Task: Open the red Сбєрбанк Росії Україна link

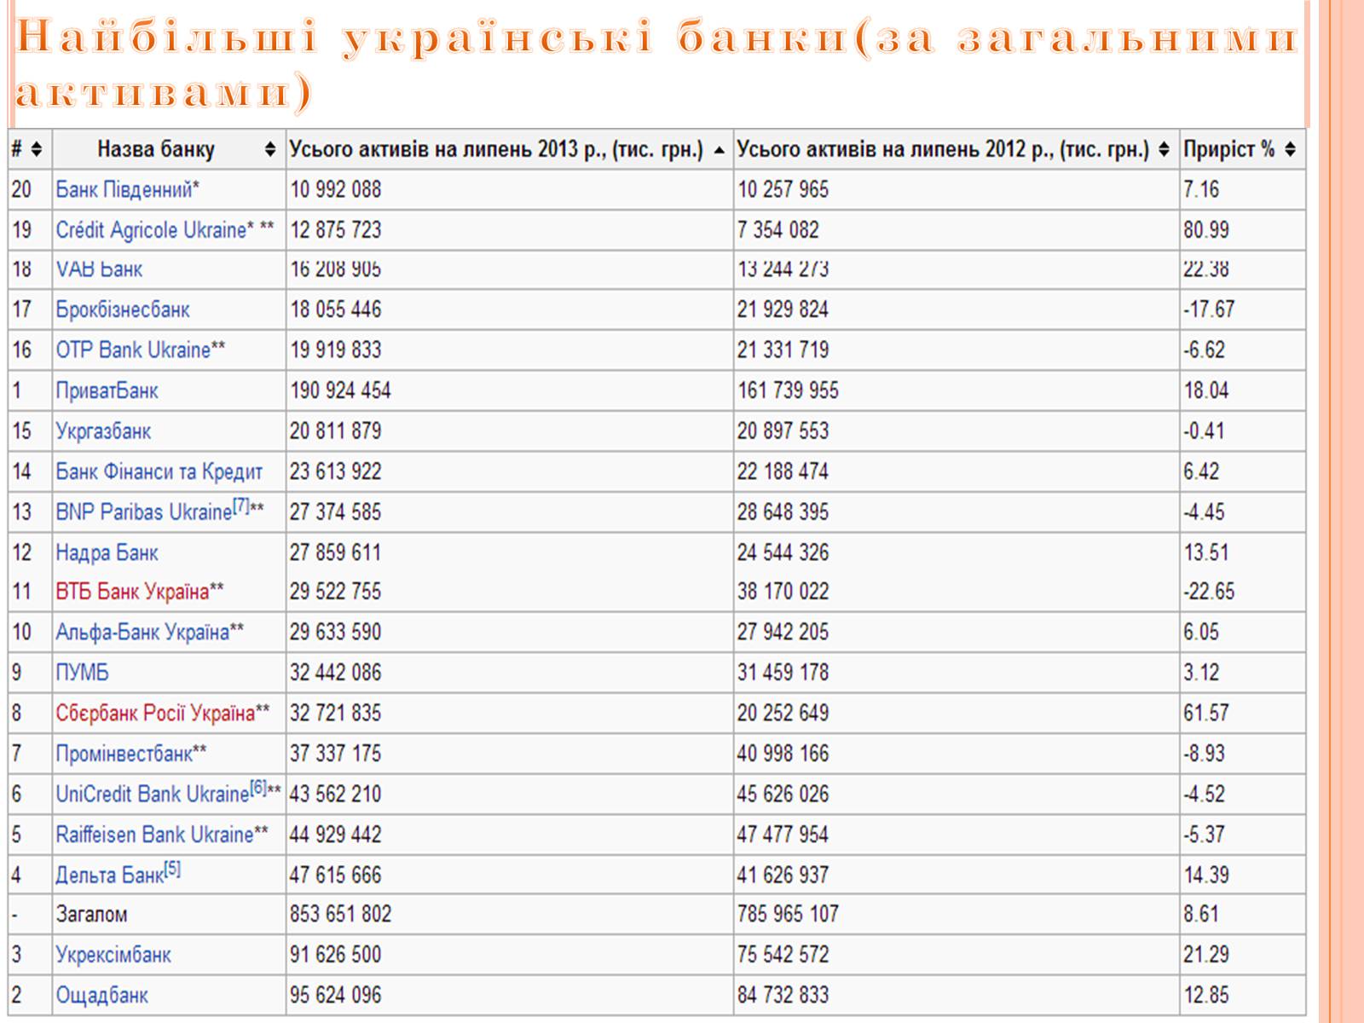Action: (155, 714)
